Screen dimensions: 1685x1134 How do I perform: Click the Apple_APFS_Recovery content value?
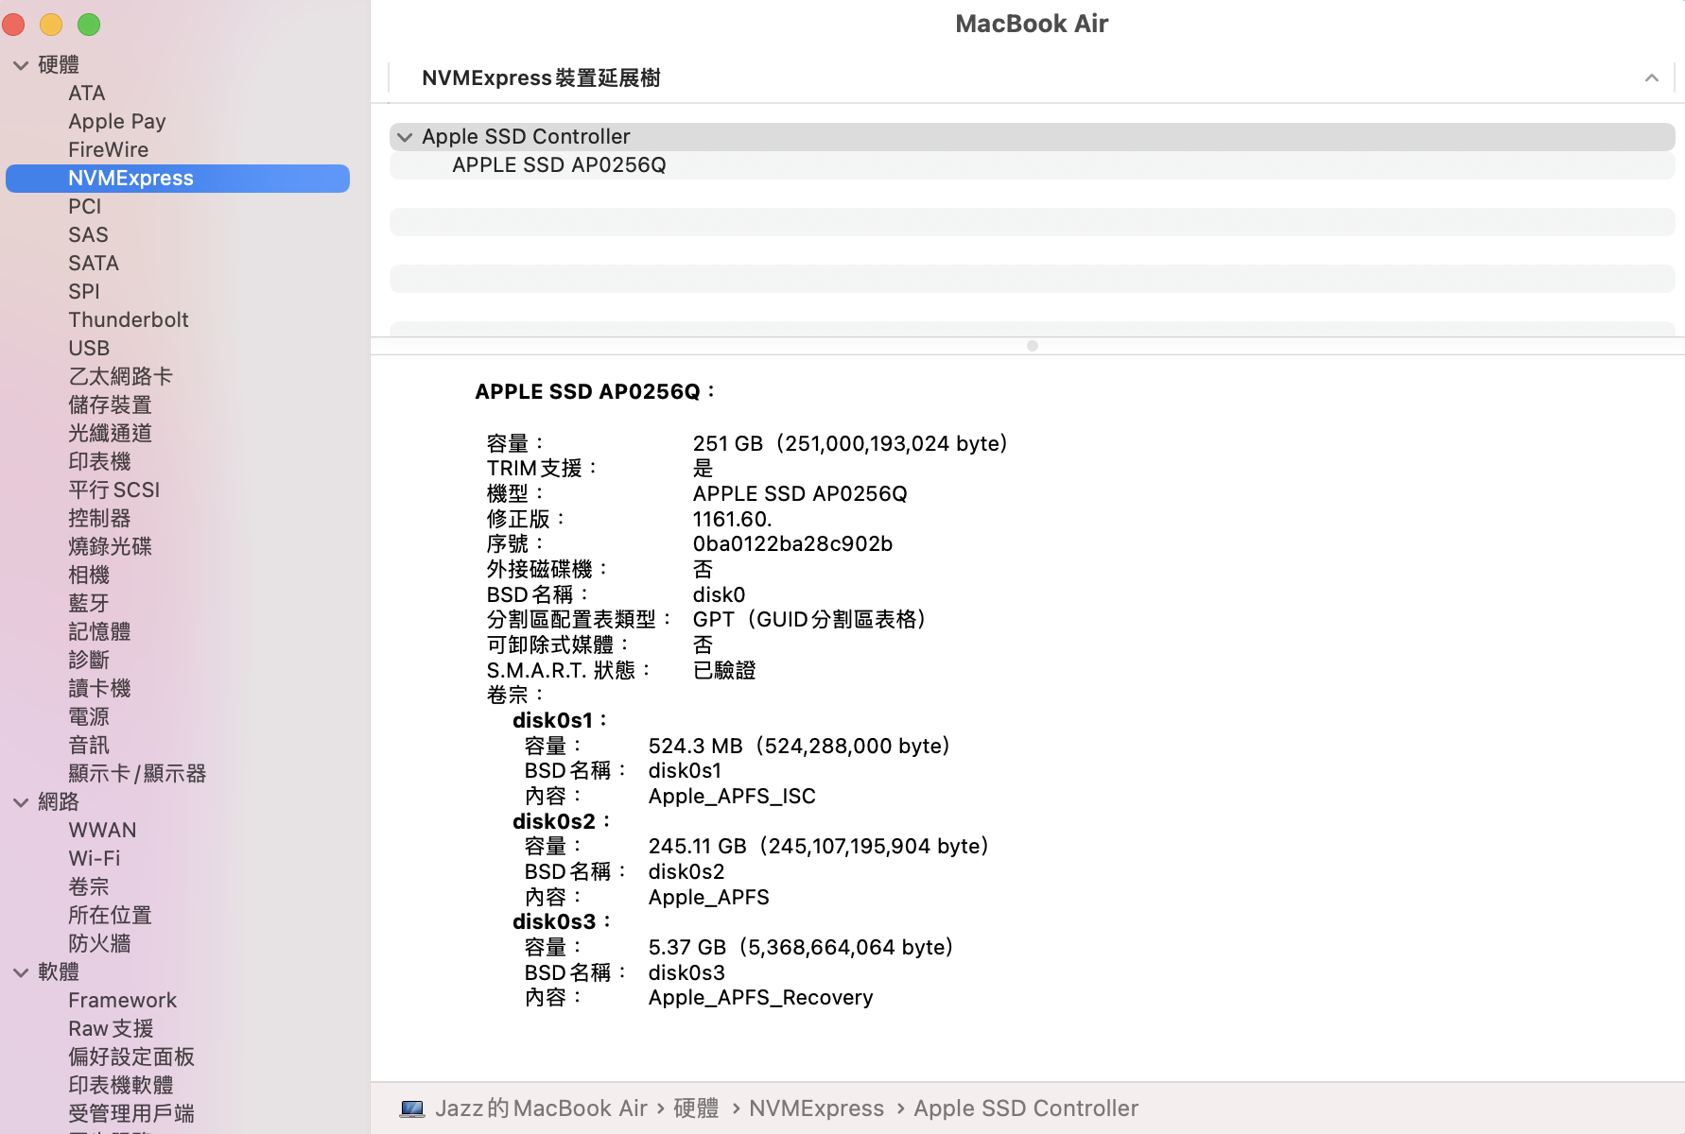[761, 998]
